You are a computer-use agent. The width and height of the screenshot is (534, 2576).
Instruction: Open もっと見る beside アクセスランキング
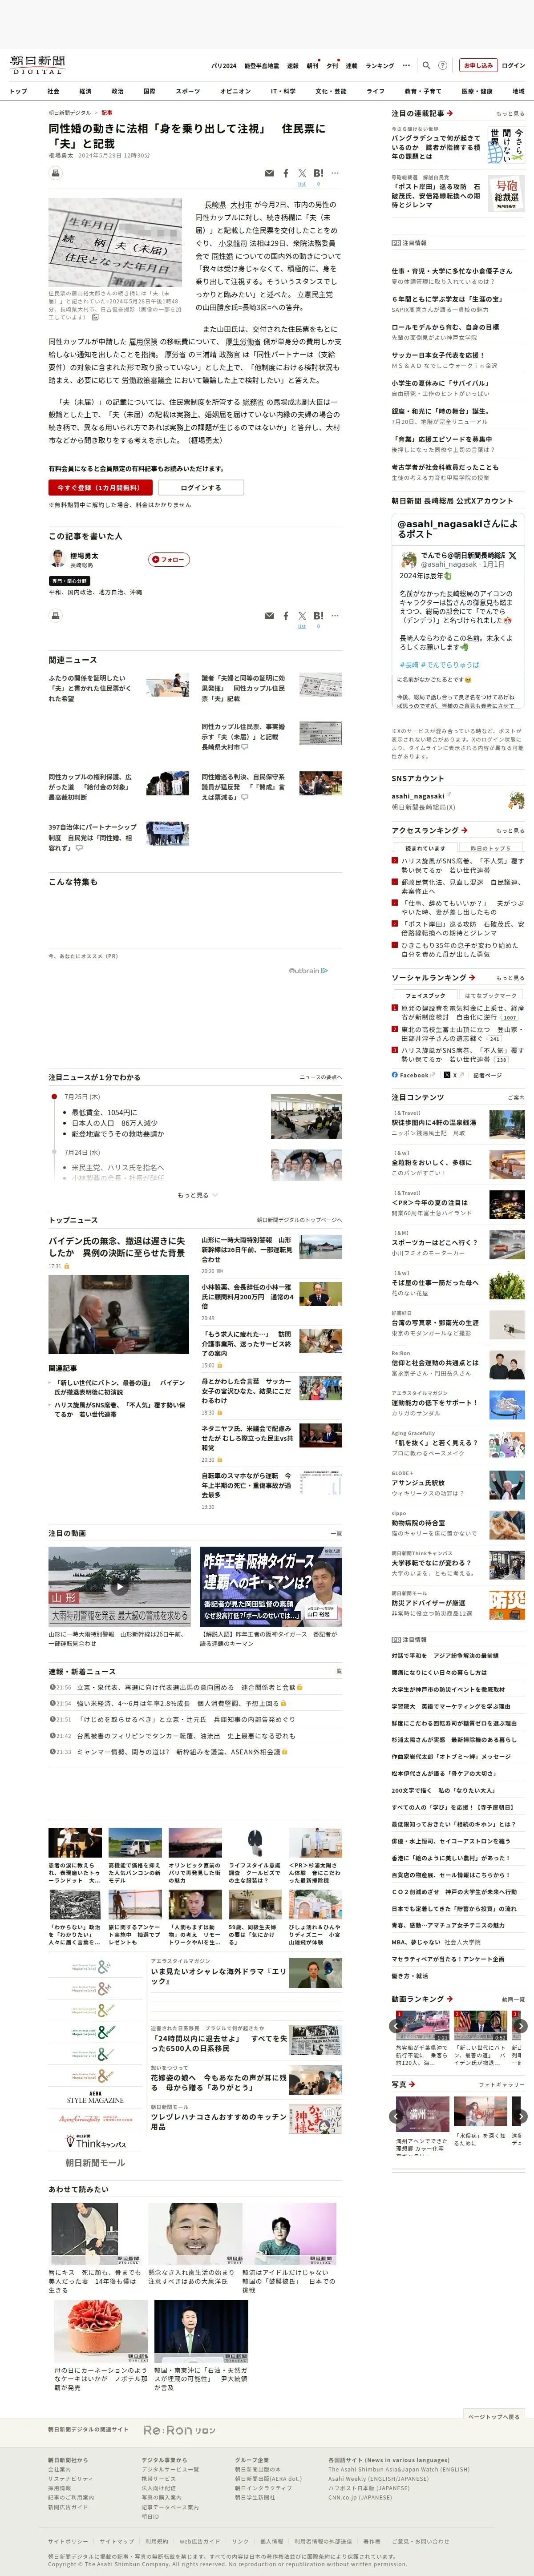[510, 831]
